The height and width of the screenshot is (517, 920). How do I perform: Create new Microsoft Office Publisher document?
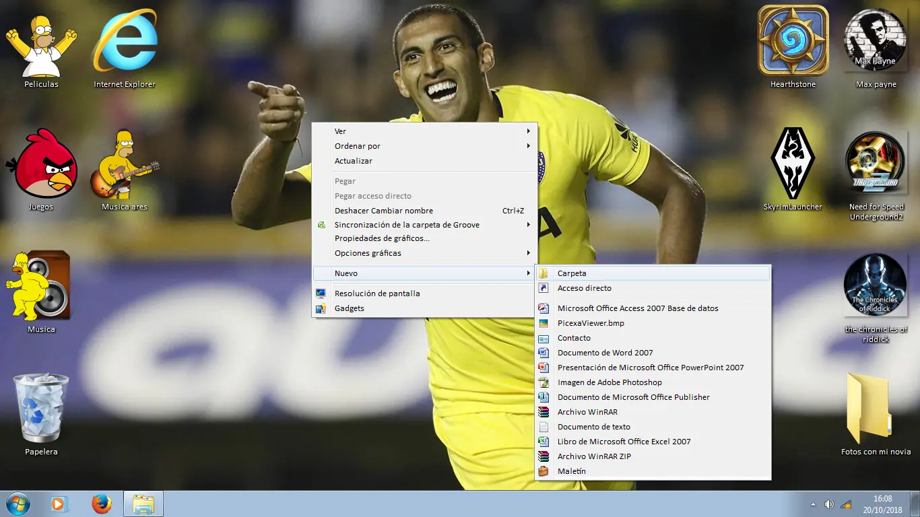click(653, 397)
